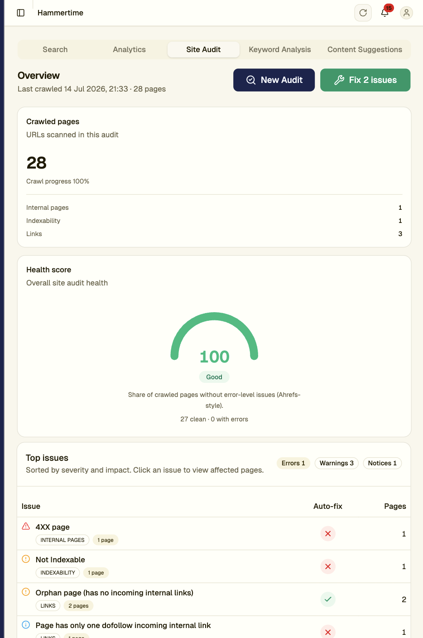Click the orange warning icon beside Not Indexable

[x=26, y=559]
